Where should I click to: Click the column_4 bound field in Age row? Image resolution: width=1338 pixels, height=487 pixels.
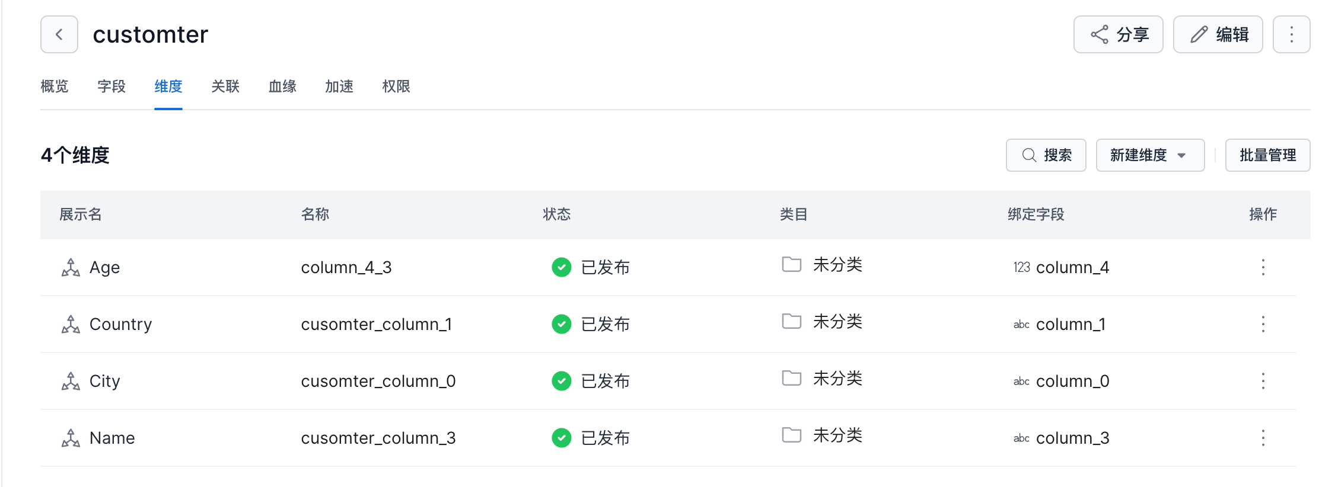pos(1072,267)
